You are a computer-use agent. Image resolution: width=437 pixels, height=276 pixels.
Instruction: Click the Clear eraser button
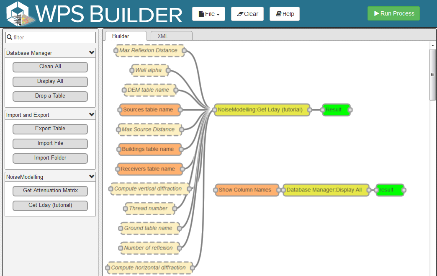click(x=247, y=14)
